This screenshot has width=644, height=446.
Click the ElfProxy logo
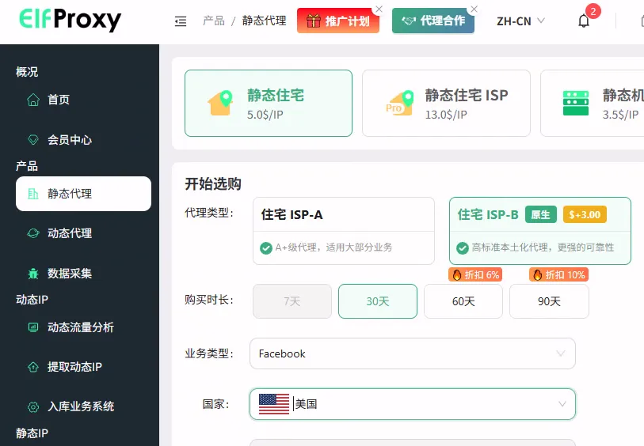[x=70, y=20]
